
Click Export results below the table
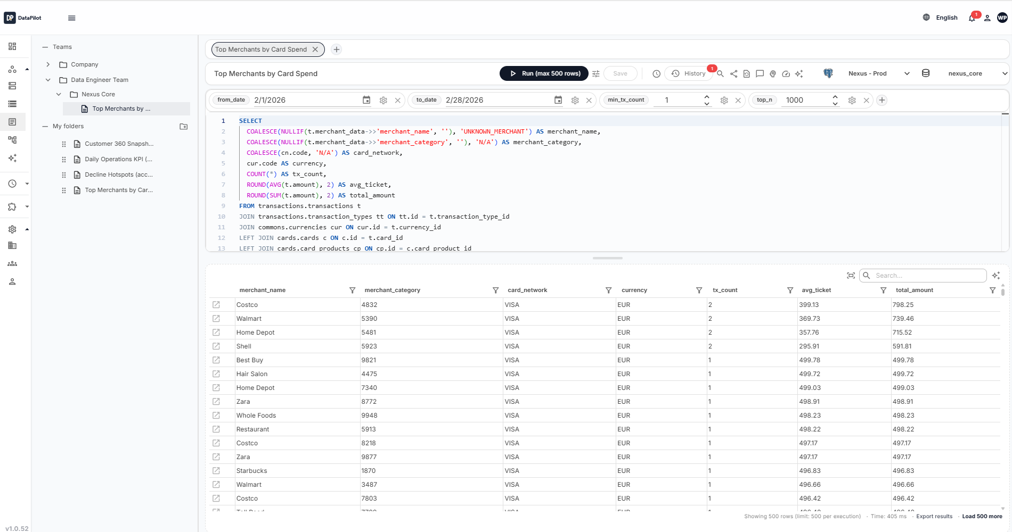click(x=934, y=516)
